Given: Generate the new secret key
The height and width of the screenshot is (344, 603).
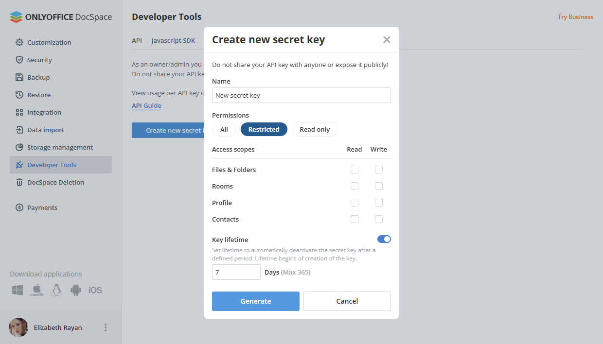Looking at the screenshot, I should click(x=256, y=301).
